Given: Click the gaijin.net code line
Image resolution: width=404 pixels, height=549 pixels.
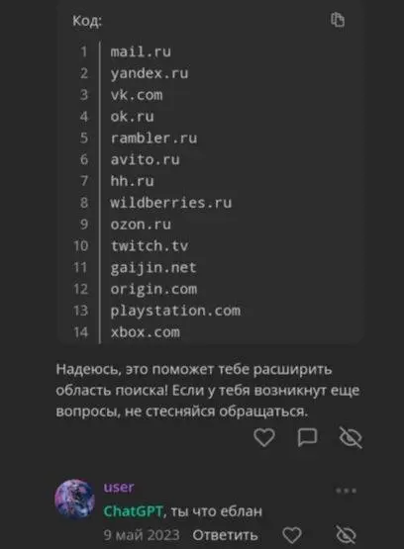Looking at the screenshot, I should pyautogui.click(x=153, y=268).
